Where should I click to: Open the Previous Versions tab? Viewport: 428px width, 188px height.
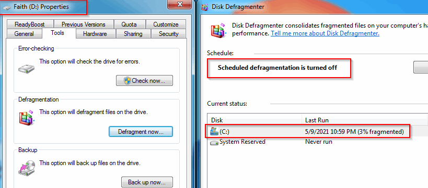84,24
